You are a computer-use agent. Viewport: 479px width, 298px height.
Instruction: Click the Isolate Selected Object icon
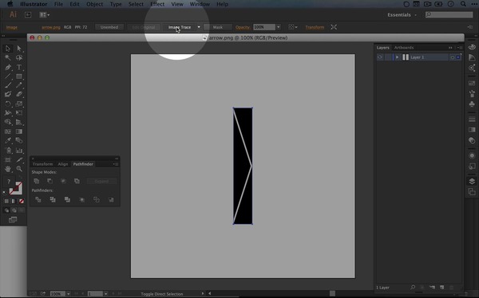[334, 27]
